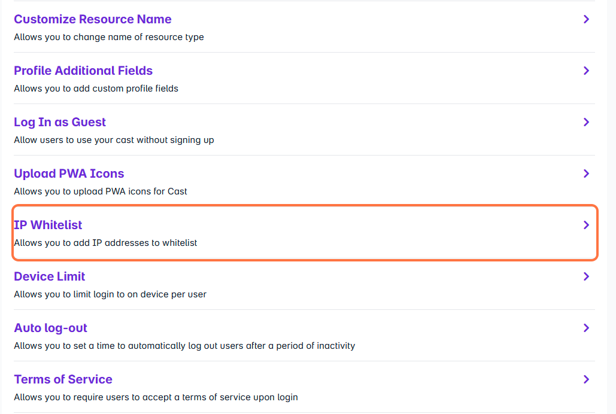
Task: Go to the Upload PWA Icons title
Action: point(69,173)
